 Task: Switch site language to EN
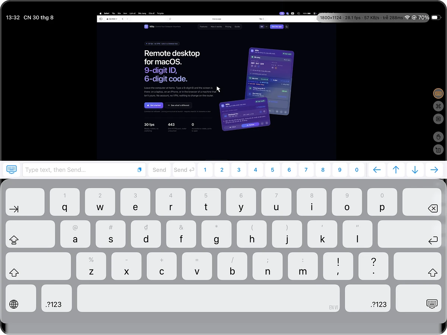pyautogui.click(x=262, y=27)
